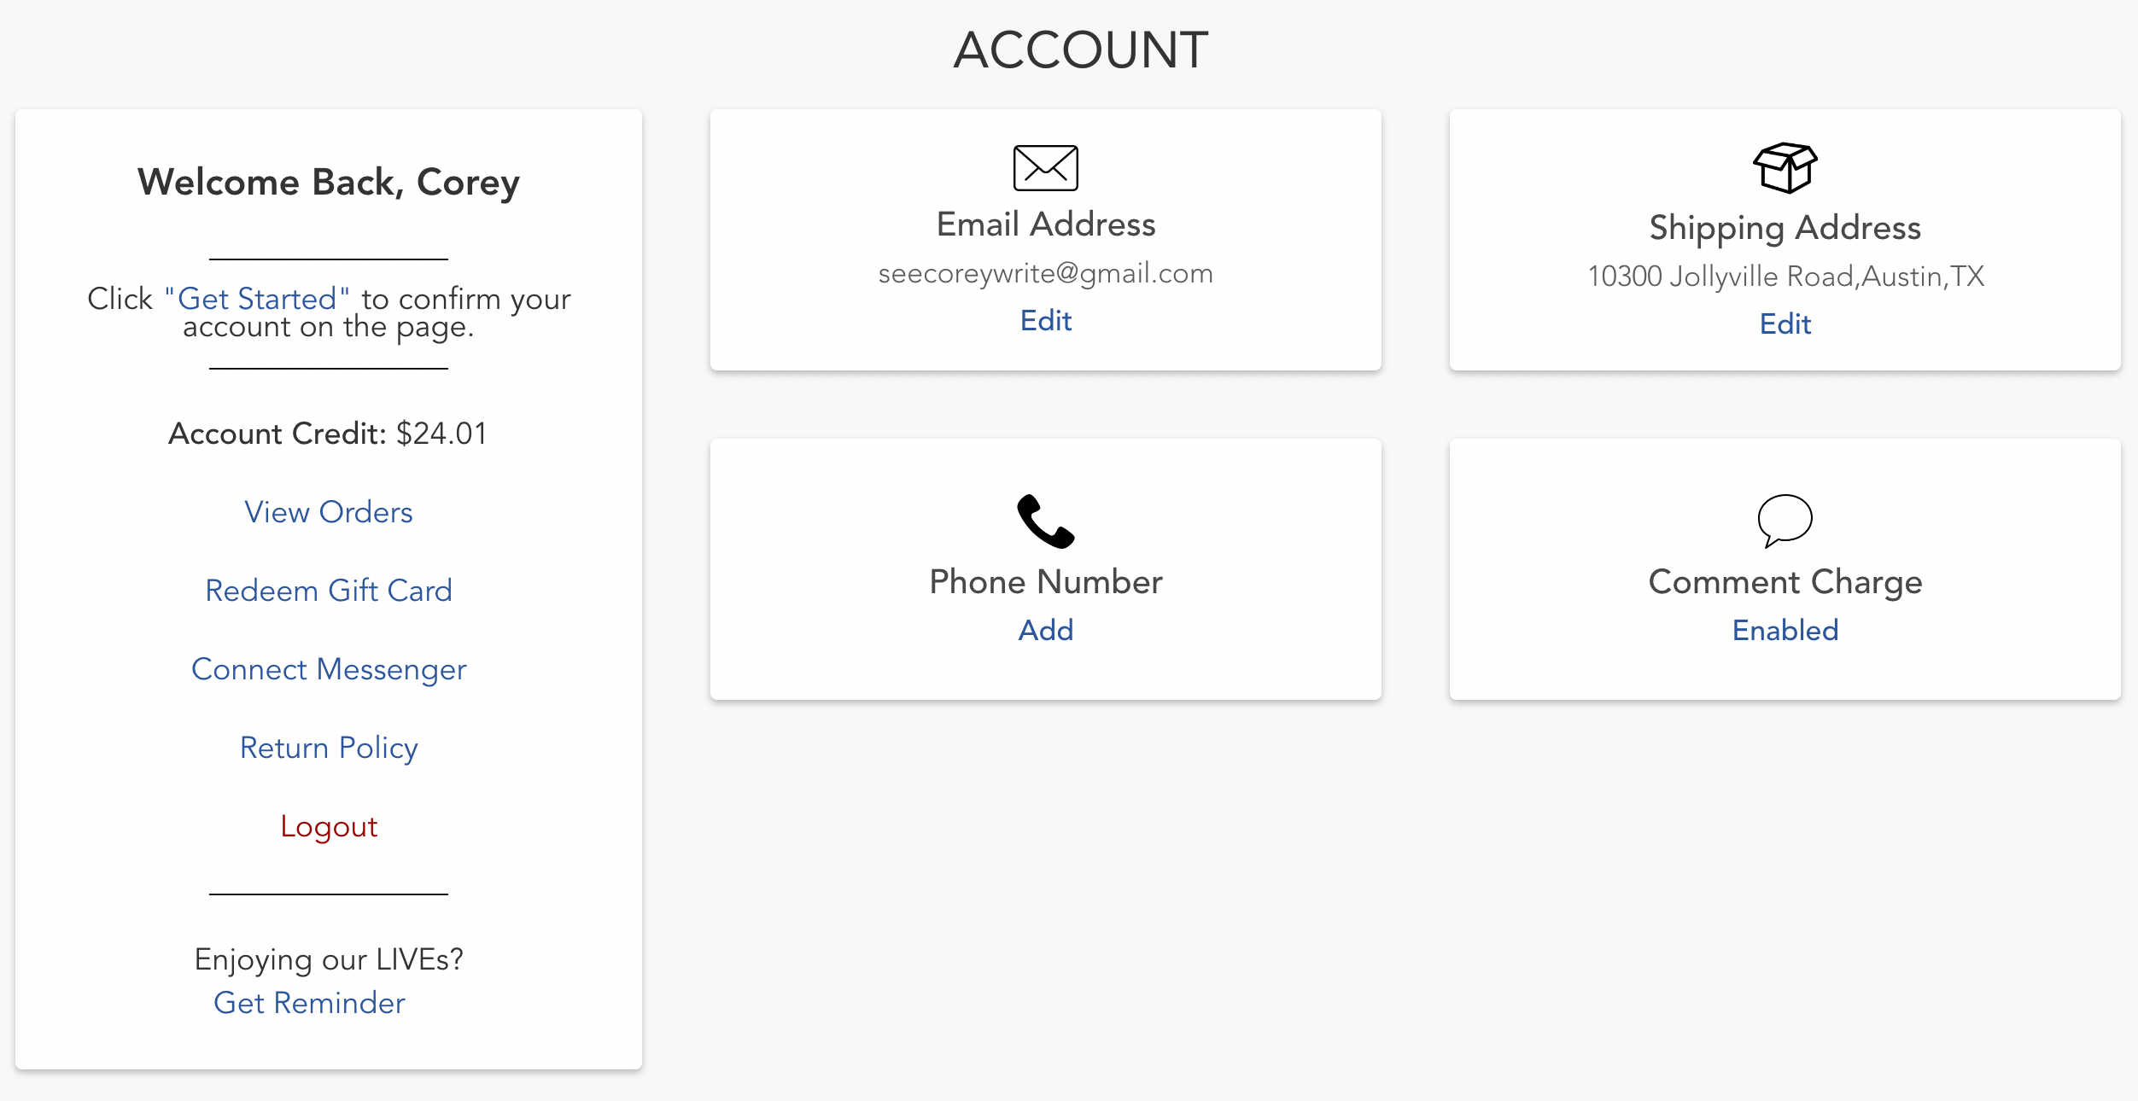Edit the email address

(1045, 320)
